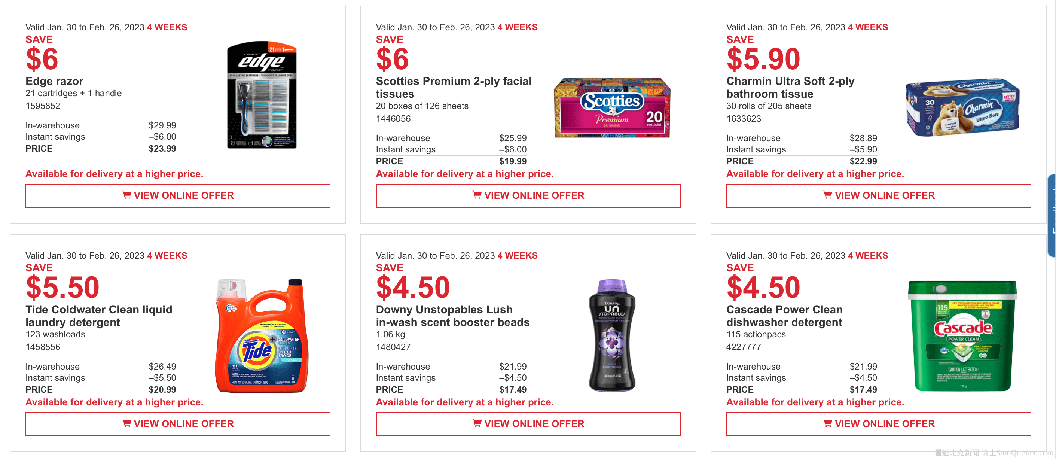Click the cart icon on Charmin offer button
The height and width of the screenshot is (459, 1056).
coord(827,195)
